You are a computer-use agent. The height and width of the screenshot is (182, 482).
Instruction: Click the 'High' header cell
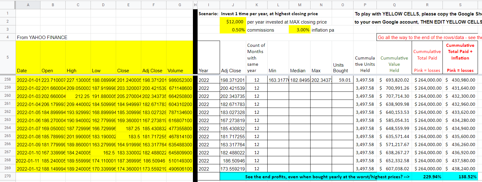78,58
